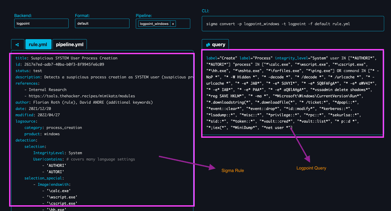Click the 'AUTHORI' user value line
Image resolution: width=391 pixels, height=211 pixels.
point(57,166)
